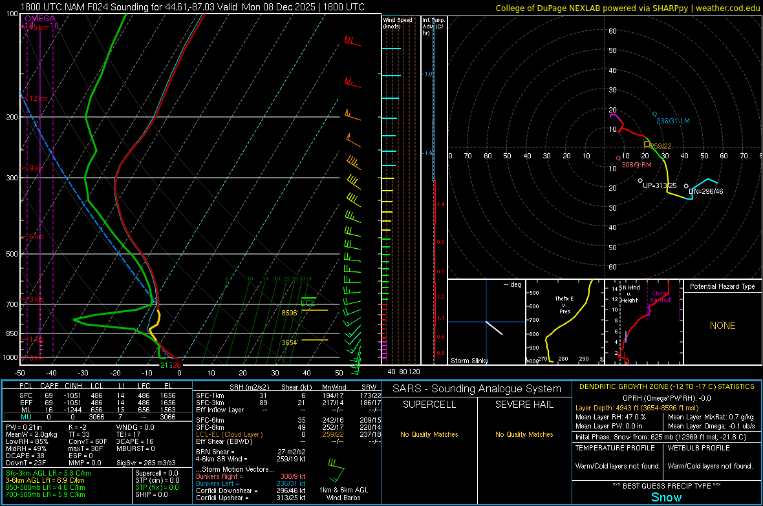Click the WETBULB PROFILE header
Image resolution: width=763 pixels, height=506 pixels.
[698, 448]
